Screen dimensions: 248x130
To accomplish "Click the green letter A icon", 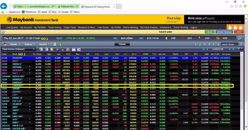I will [x=60, y=44].
